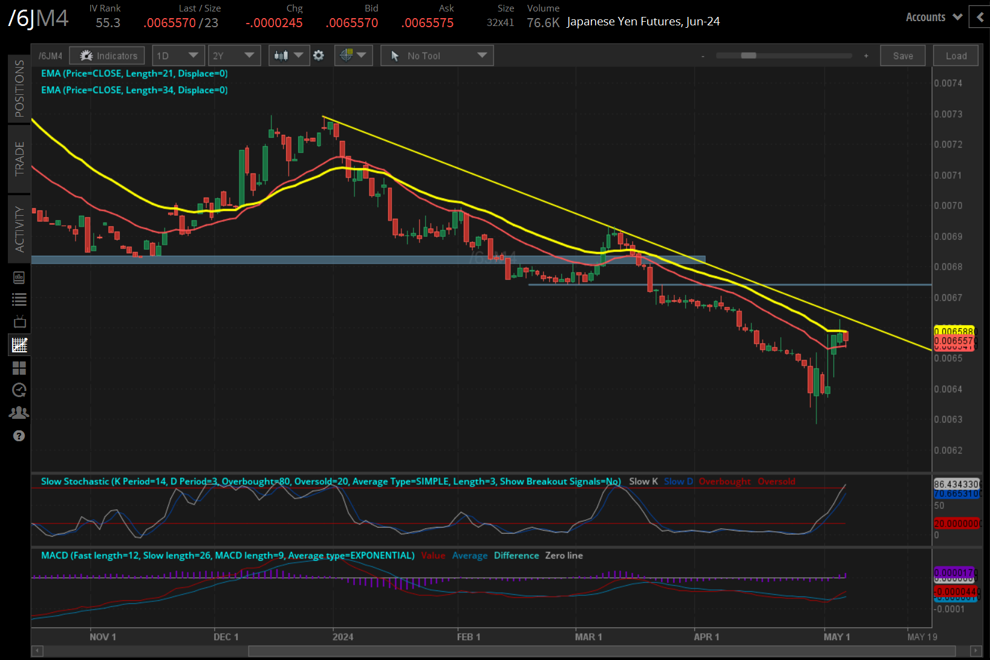Click the question mark help icon
The image size is (990, 660).
tap(19, 436)
